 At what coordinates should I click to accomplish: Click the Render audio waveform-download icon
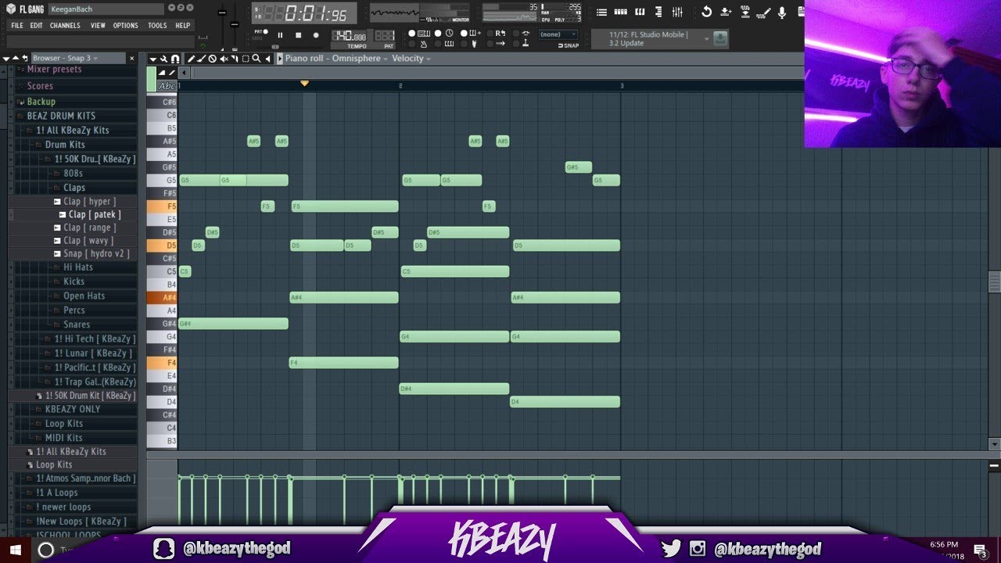click(745, 13)
